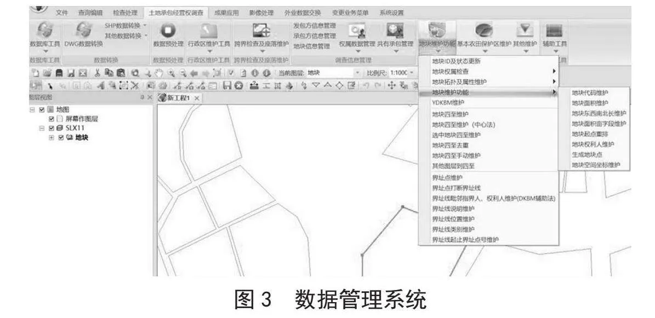
Task: Switch to 查询编辑 ribbon tab
Action: coord(90,13)
